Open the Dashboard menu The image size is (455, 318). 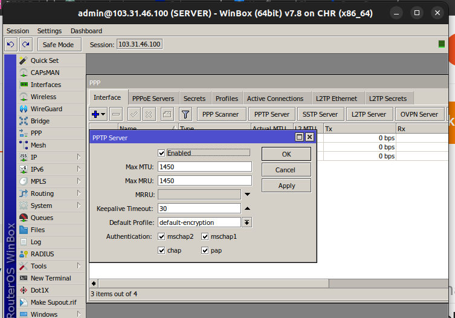(x=86, y=31)
